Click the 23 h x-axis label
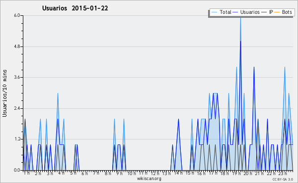The width and height of the screenshot is (298, 183). tap(283, 173)
